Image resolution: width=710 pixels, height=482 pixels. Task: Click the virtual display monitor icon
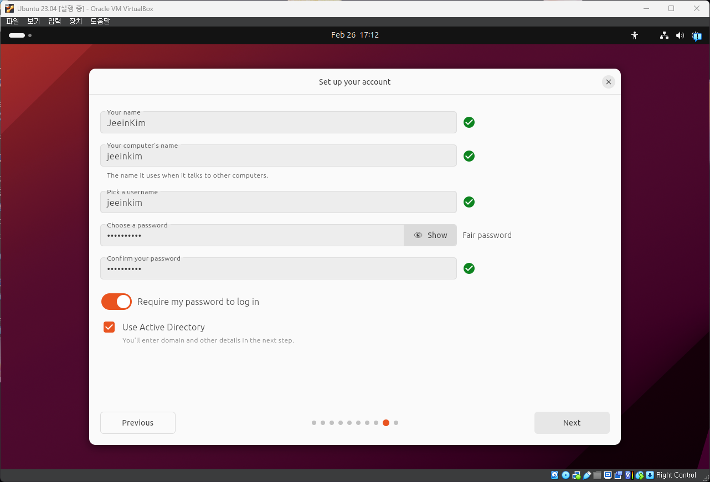click(608, 475)
